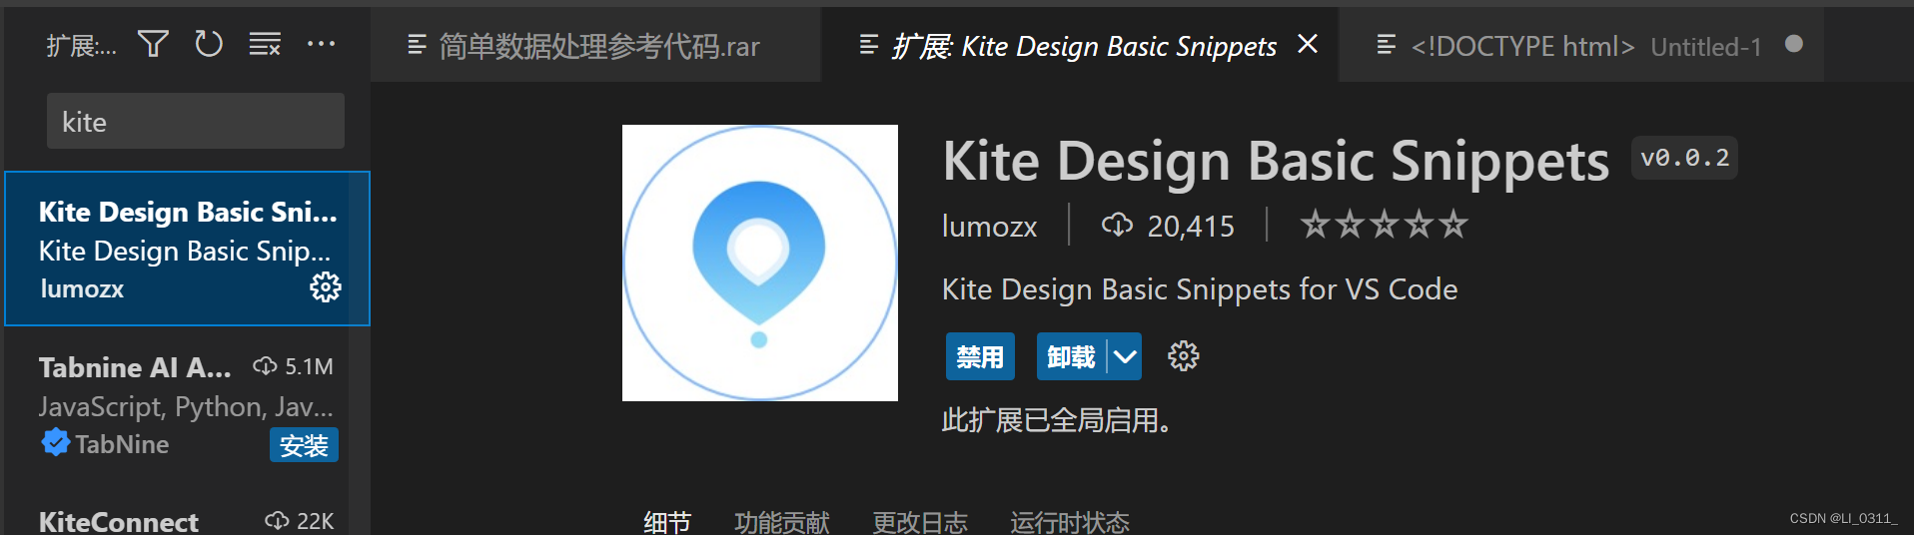Open the extensions filter funnel icon
Screen dimensions: 1914x535
153,44
